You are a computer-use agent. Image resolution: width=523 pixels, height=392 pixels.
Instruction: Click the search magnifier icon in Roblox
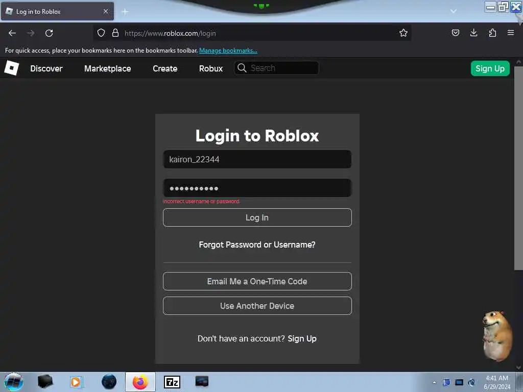242,68
